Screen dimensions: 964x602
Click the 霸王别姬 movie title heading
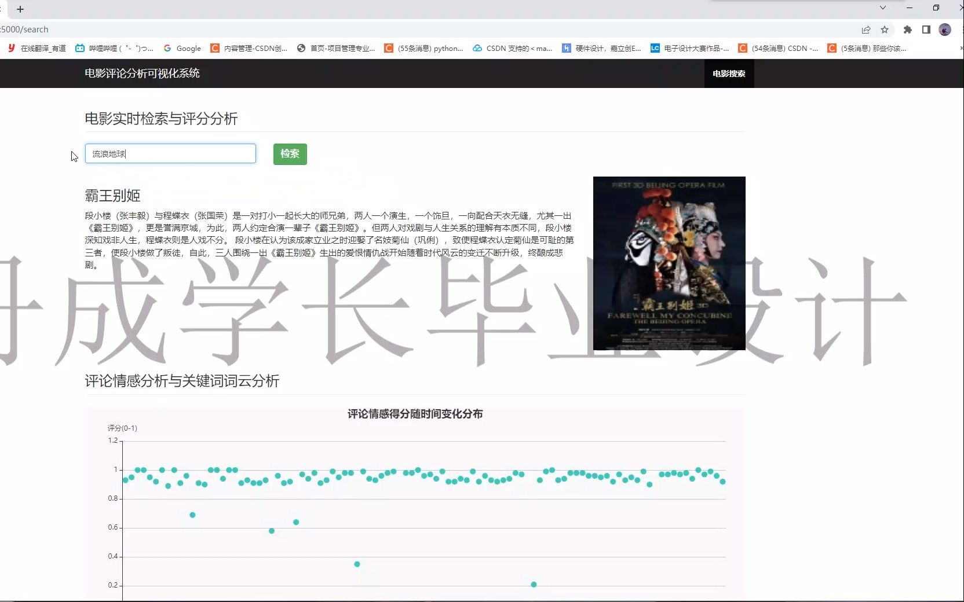pyautogui.click(x=112, y=196)
